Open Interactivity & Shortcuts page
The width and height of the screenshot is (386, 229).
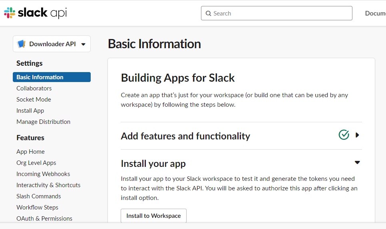(48, 185)
